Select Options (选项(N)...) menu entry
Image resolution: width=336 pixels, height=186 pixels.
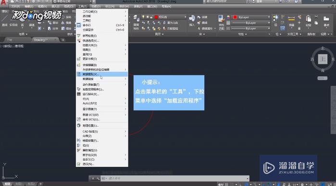coord(102,164)
